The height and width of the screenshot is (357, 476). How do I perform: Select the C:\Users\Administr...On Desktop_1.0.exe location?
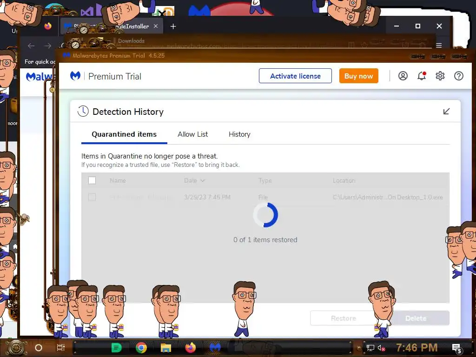click(x=388, y=197)
